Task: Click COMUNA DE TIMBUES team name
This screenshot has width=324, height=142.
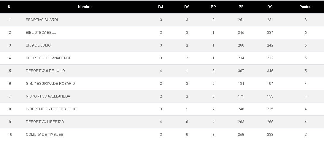Action: tap(45, 135)
